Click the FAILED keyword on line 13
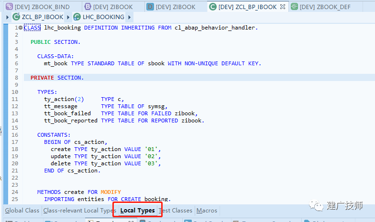Screen dimensions: 375x222 click(x=161, y=113)
